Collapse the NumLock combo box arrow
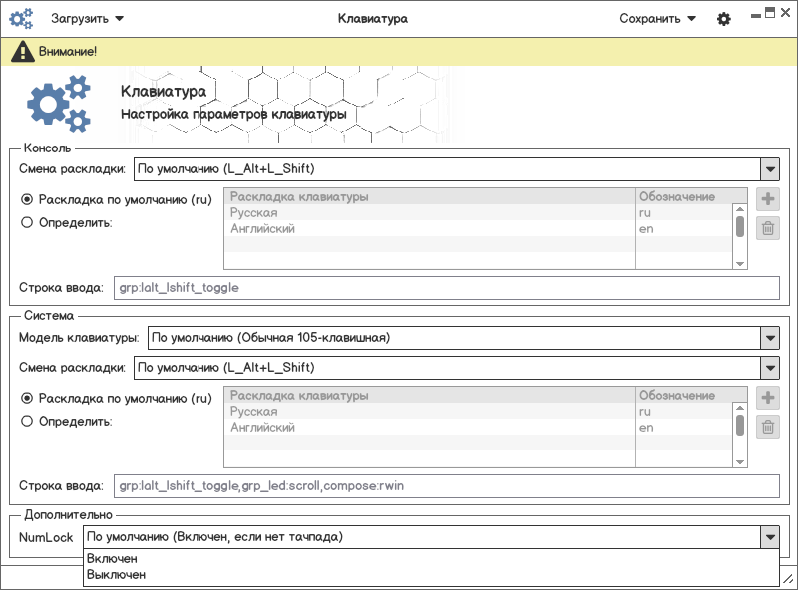Image resolution: width=798 pixels, height=590 pixels. pyautogui.click(x=770, y=537)
